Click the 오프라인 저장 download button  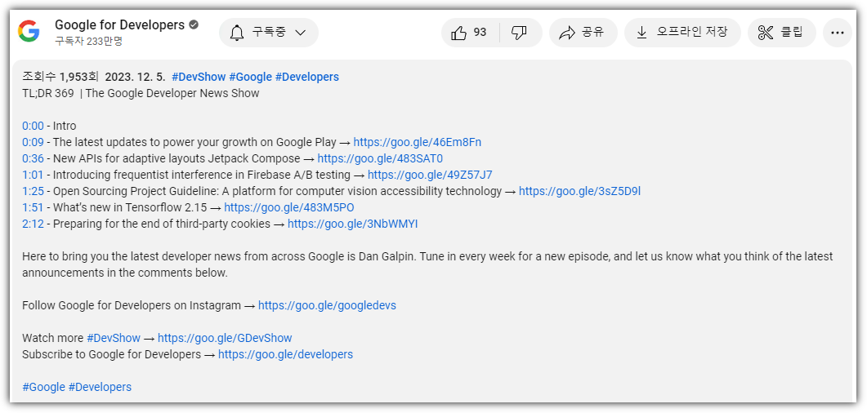682,33
